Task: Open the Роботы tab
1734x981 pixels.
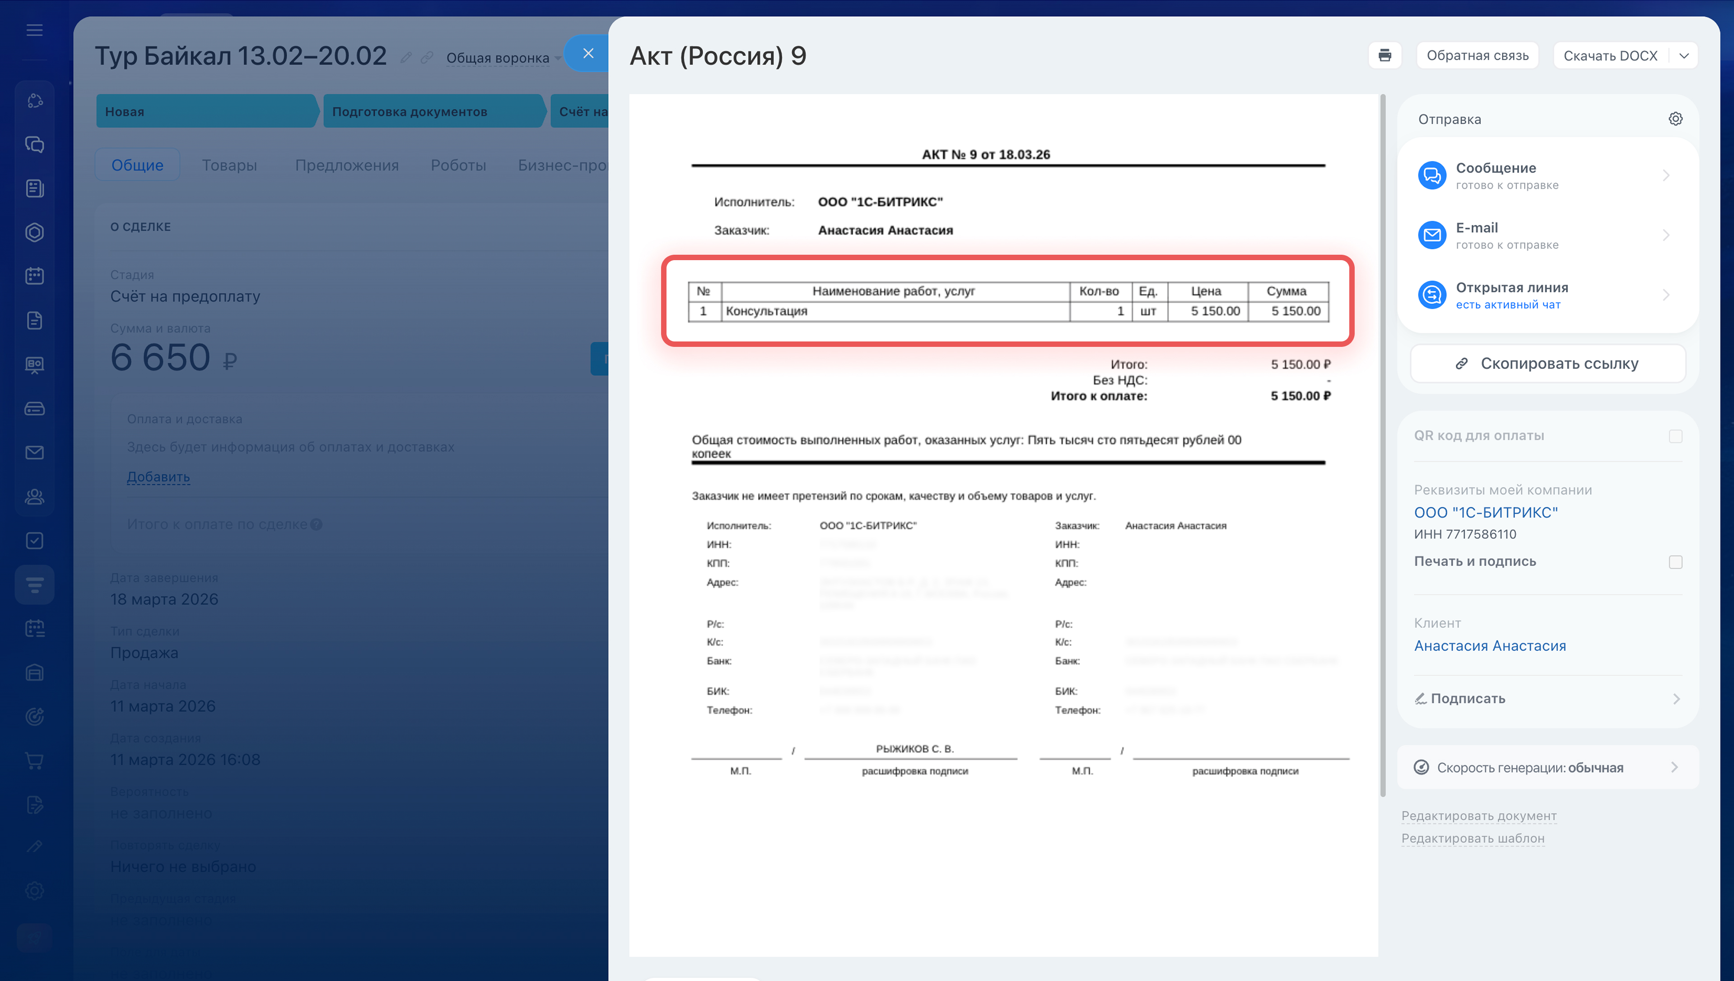Action: tap(458, 165)
